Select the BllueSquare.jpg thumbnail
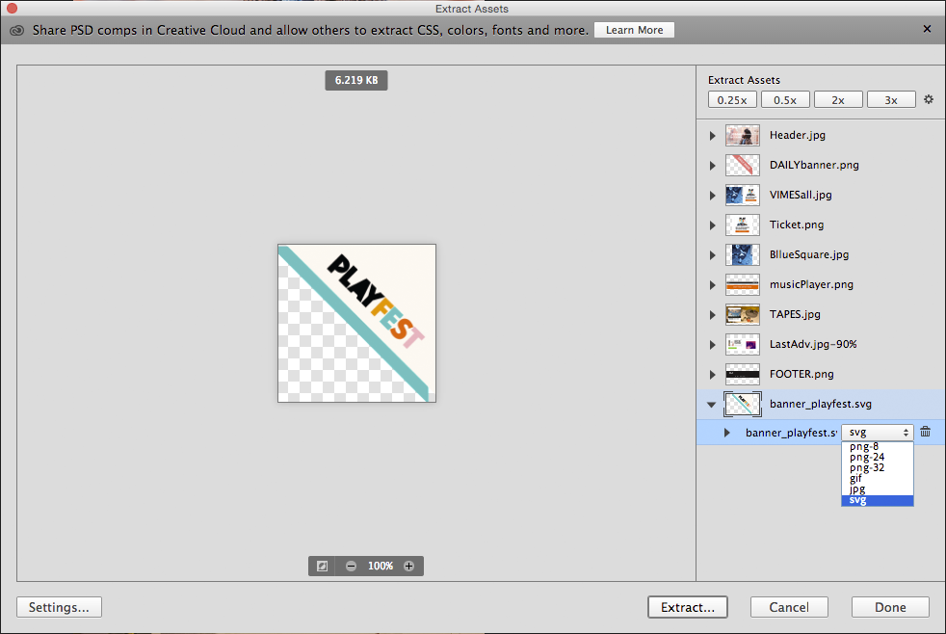This screenshot has width=946, height=634. click(743, 254)
